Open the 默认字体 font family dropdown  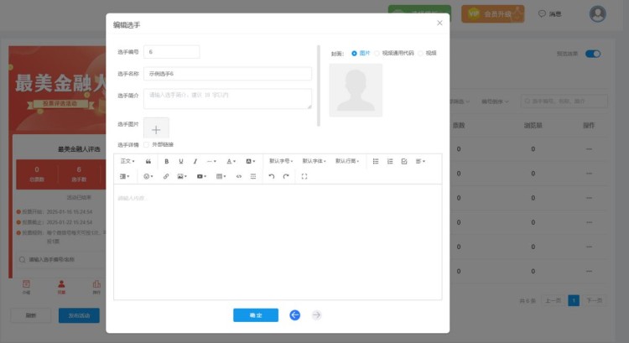pos(314,161)
